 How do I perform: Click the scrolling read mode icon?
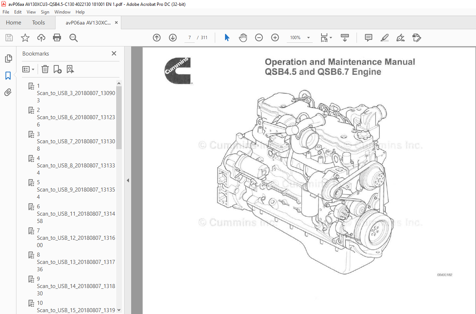click(345, 38)
